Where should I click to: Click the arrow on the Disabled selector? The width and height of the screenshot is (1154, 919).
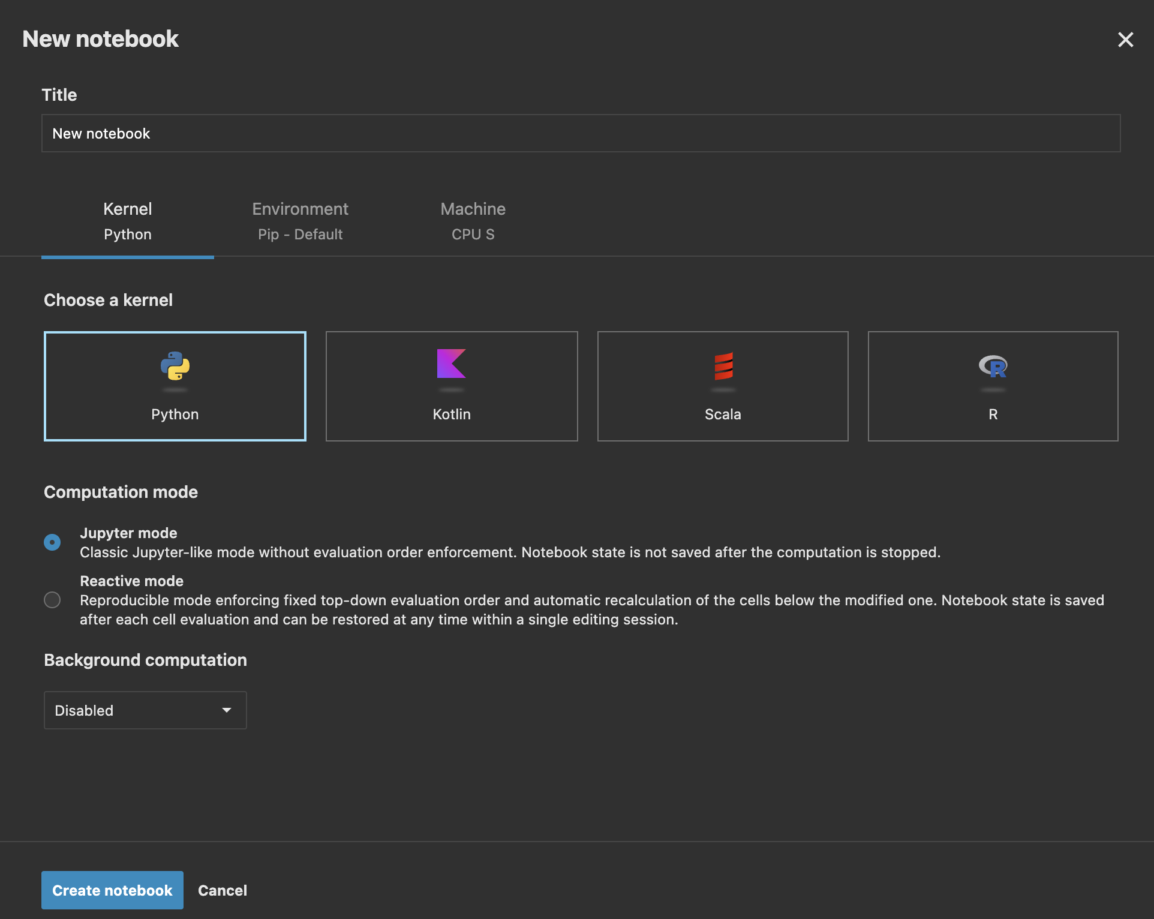[x=226, y=710]
